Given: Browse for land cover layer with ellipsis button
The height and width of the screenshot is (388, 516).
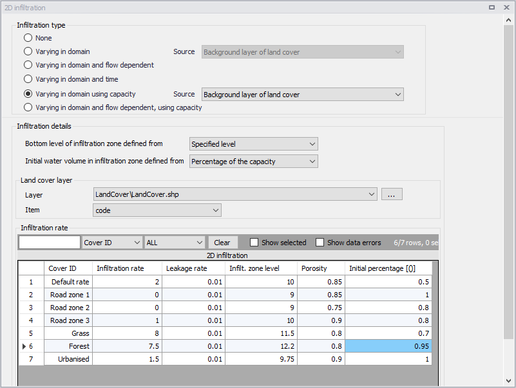Looking at the screenshot, I should pos(392,194).
